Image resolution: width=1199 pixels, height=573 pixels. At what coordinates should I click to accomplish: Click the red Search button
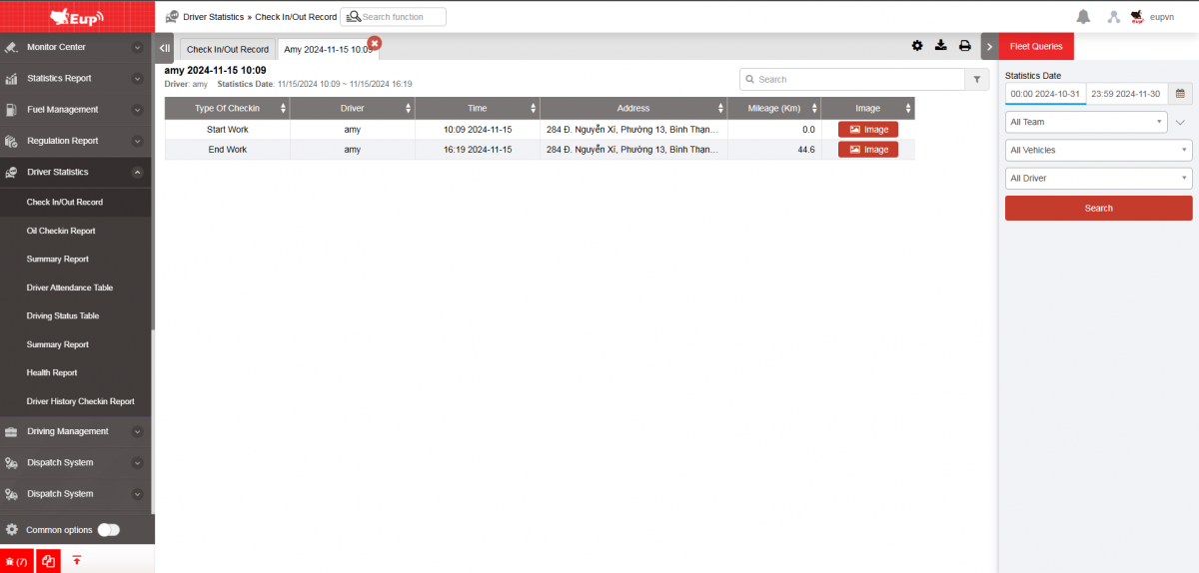tap(1098, 209)
